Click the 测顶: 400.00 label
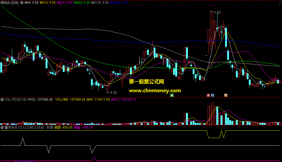Image resolution: width=282 pixels, height=162 pixels. [x=63, y=127]
